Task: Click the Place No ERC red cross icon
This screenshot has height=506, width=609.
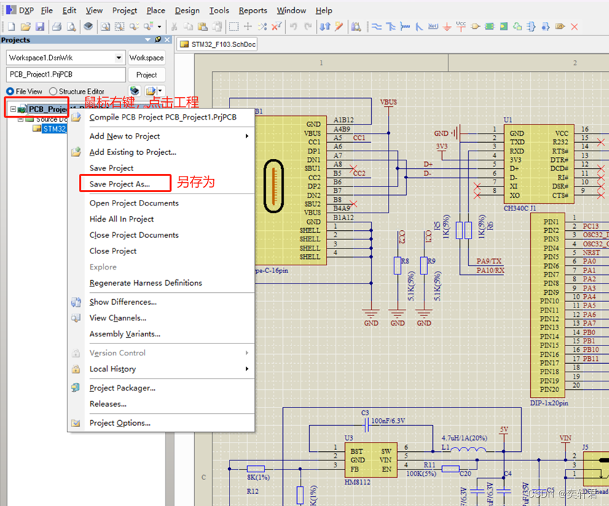Action: [x=575, y=27]
